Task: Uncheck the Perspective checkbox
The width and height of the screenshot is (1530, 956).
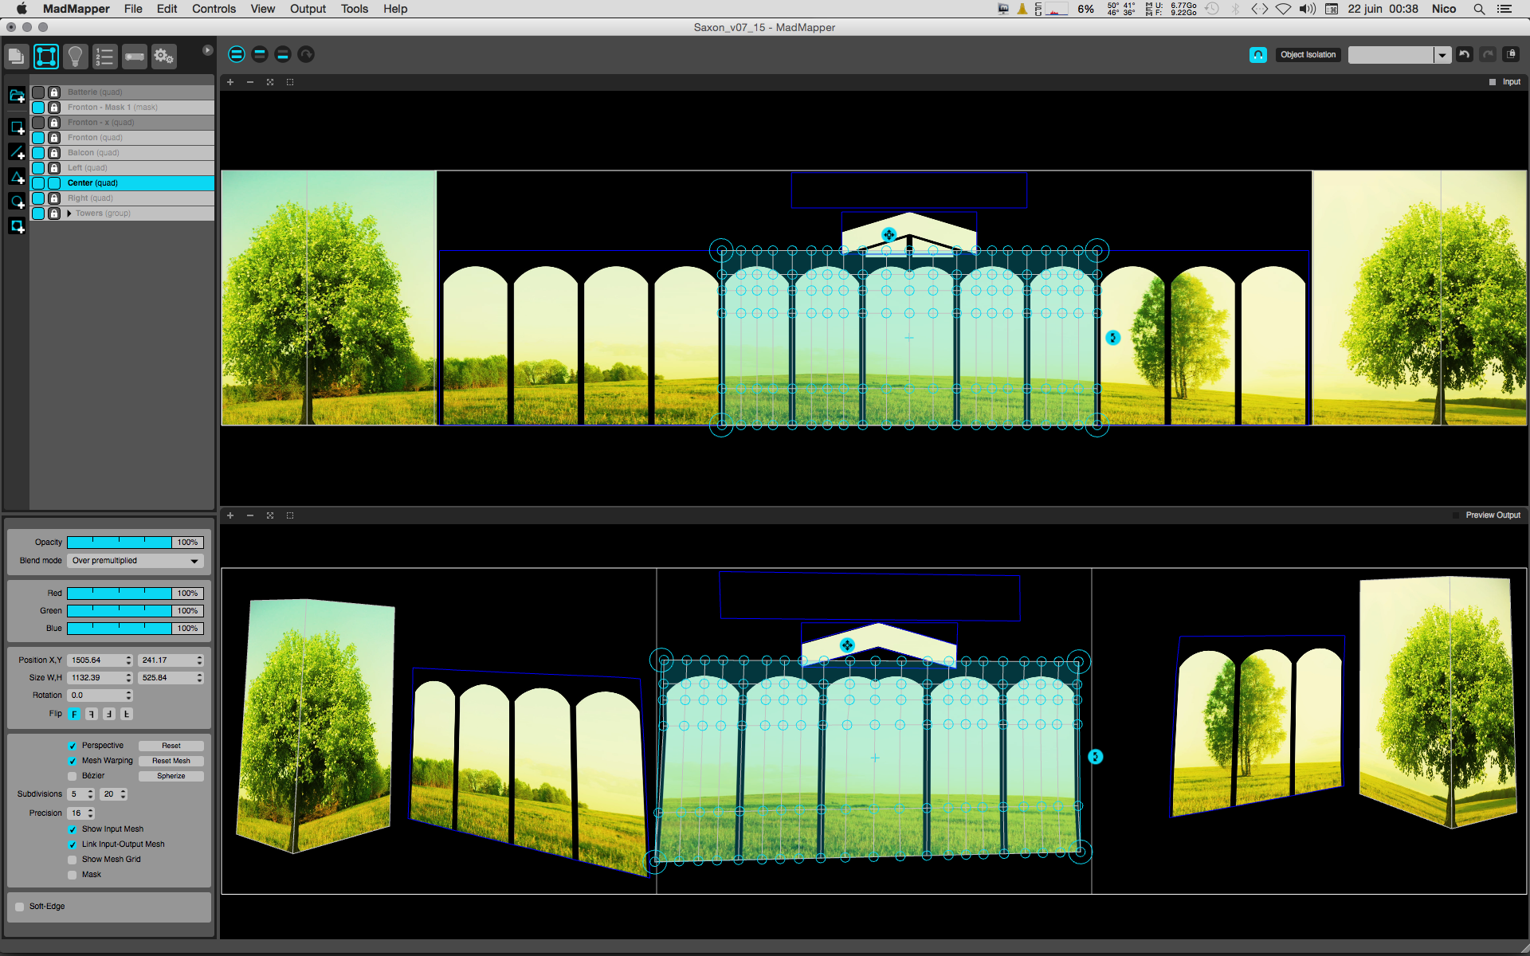Action: point(73,746)
